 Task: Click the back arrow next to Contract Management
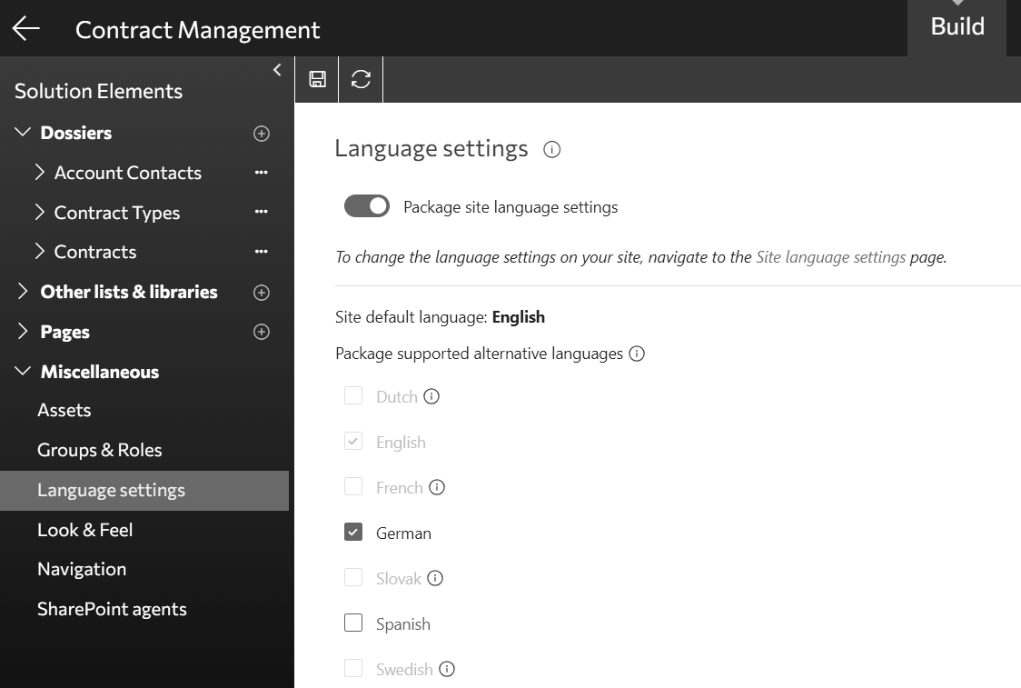point(26,29)
